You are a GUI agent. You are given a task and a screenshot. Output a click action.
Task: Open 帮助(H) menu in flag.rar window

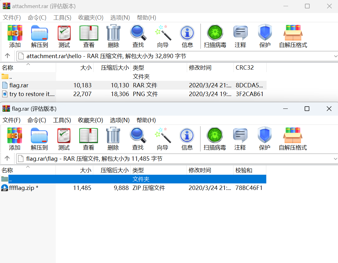point(146,120)
